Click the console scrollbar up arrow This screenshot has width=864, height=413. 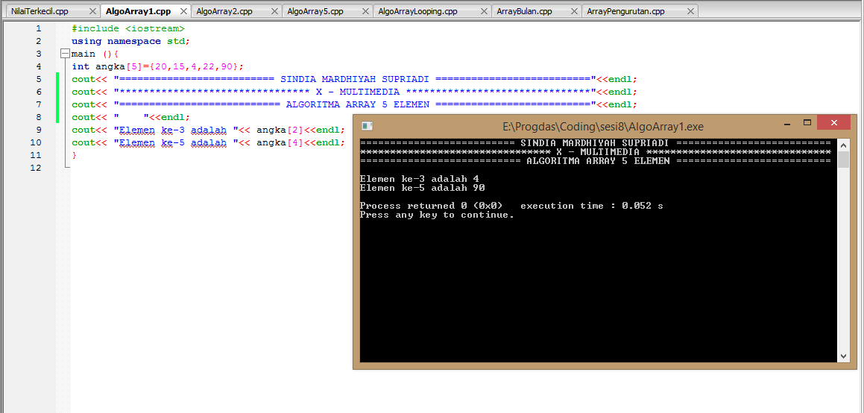844,145
